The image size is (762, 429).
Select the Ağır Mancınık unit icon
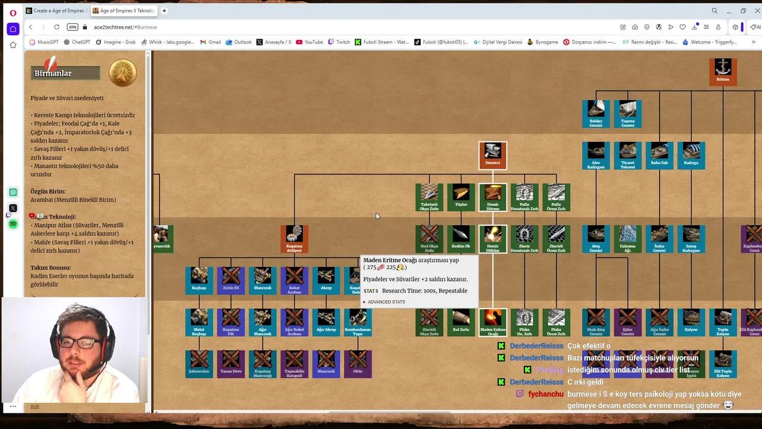point(263,322)
